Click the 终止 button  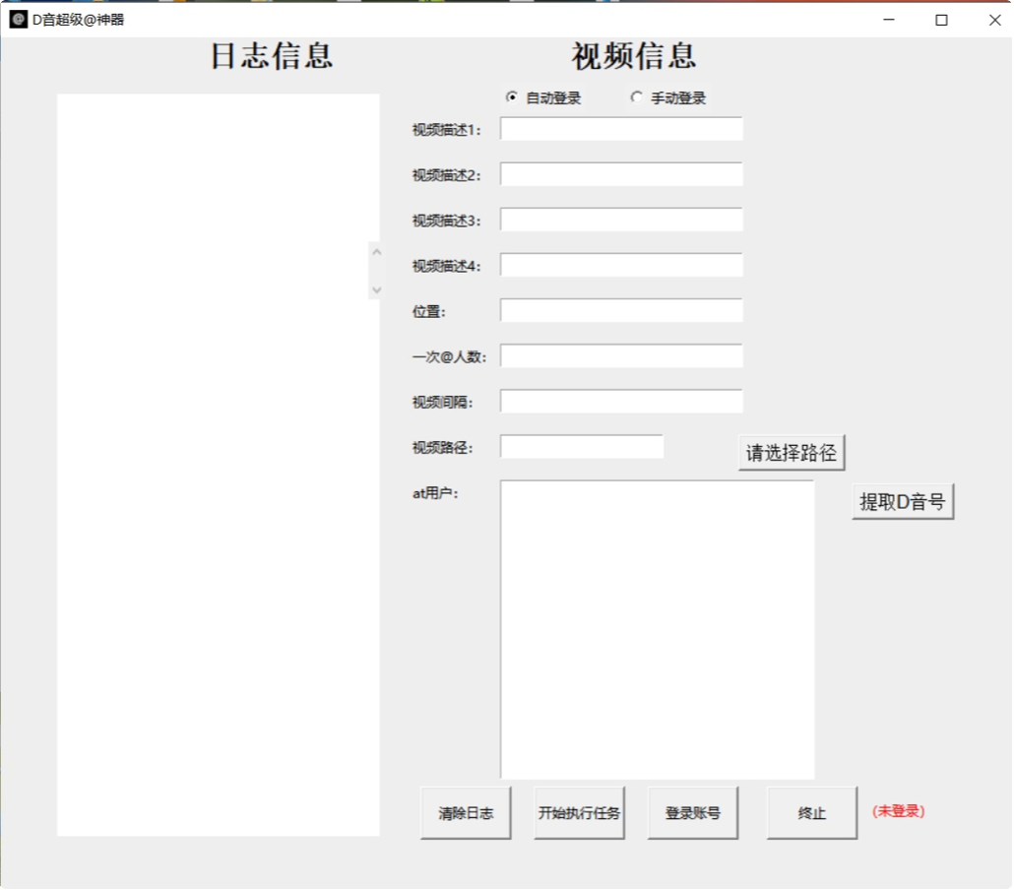tap(811, 812)
